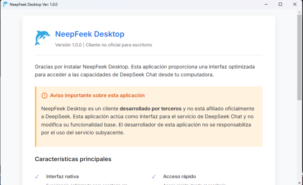Viewport: 303px width, 185px height.
Task: Click the bold 'desarrollado por terceros' text
Action: point(151,109)
